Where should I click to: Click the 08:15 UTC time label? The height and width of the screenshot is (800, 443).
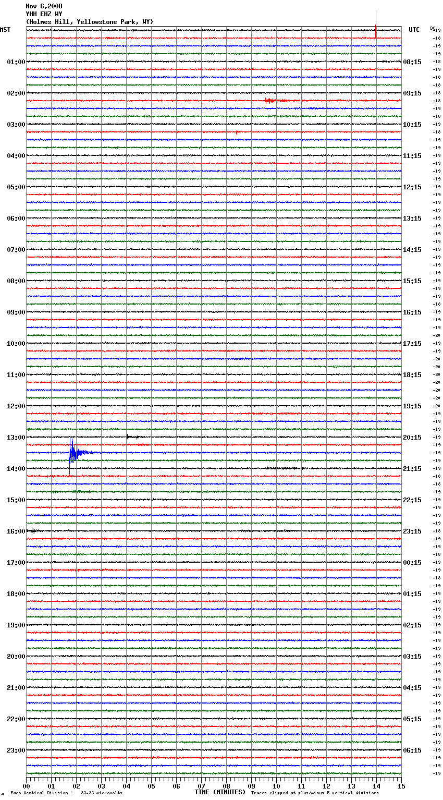(412, 62)
